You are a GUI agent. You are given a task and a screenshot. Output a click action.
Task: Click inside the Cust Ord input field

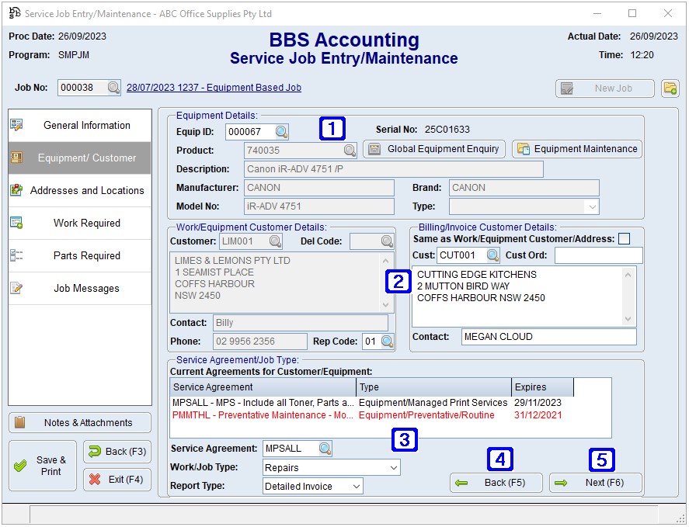pyautogui.click(x=598, y=255)
